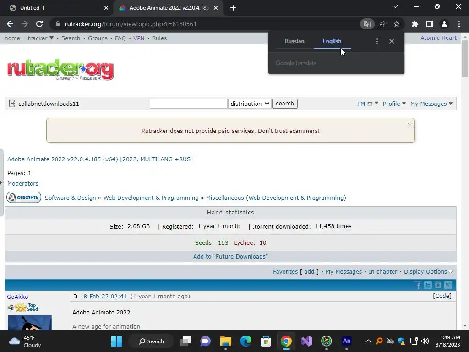
Task: Close the Google Translate popup
Action: (x=392, y=41)
